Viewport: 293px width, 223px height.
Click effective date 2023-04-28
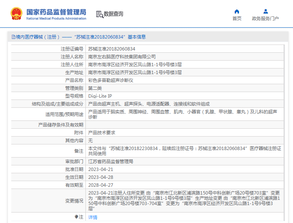100,177
